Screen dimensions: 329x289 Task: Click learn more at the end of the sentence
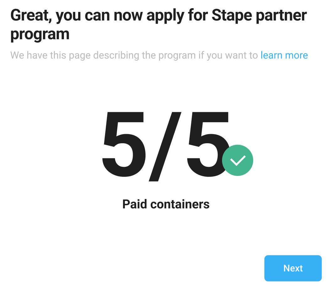(284, 55)
